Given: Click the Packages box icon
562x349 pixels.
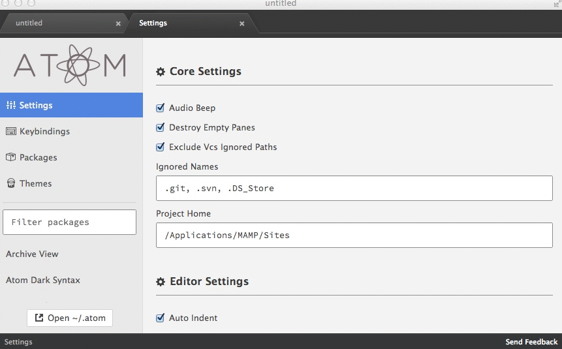Looking at the screenshot, I should pos(10,157).
